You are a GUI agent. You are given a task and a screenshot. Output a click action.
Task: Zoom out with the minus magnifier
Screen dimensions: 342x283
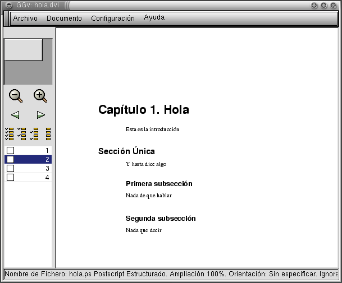(x=16, y=96)
